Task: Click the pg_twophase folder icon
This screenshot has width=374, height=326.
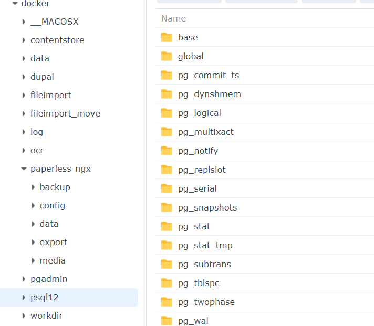Action: click(x=166, y=302)
